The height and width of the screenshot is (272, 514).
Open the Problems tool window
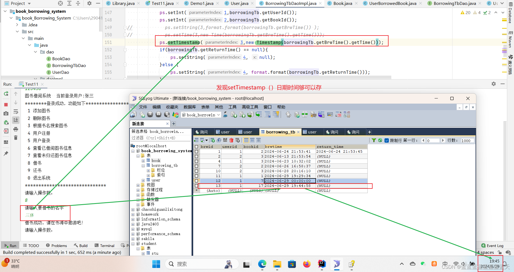tap(56, 245)
